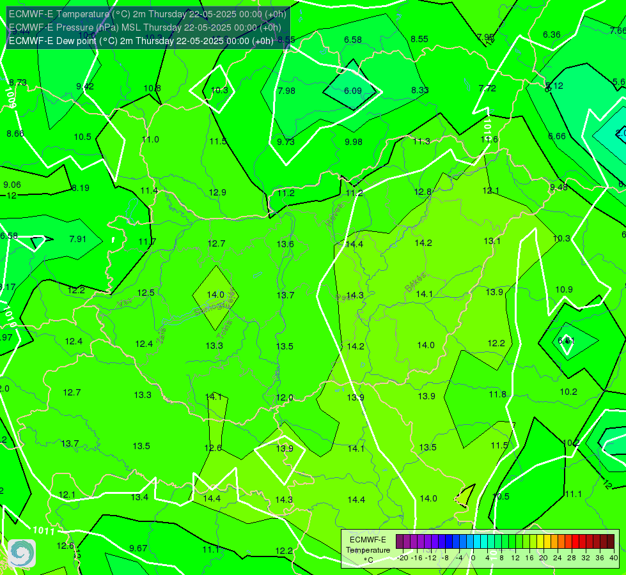Click the temperature value 6.61

[x=566, y=341]
